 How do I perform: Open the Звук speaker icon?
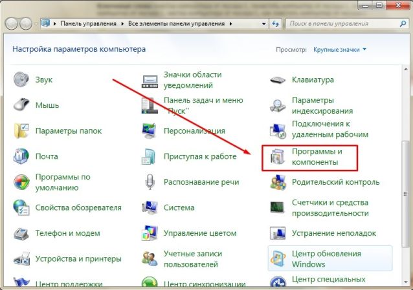21,79
